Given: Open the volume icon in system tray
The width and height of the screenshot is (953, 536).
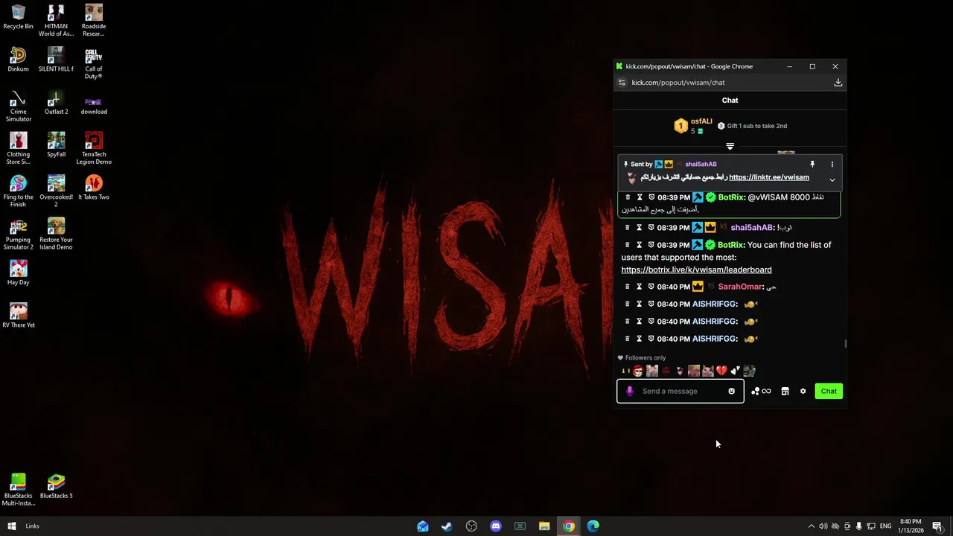Looking at the screenshot, I should tap(823, 526).
